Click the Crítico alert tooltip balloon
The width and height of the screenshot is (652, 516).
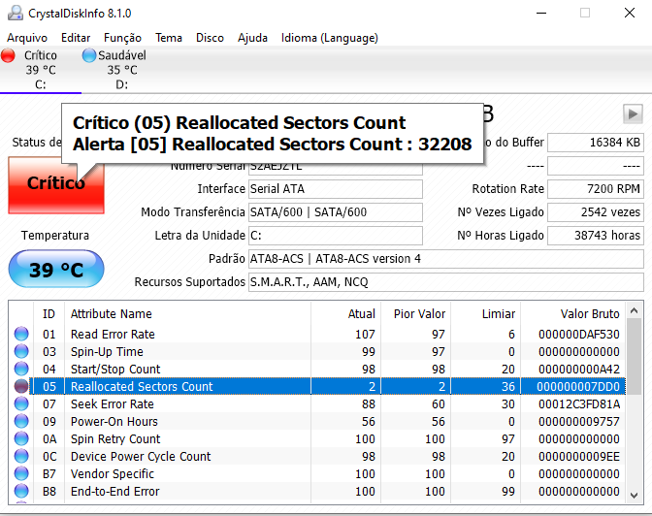click(273, 134)
